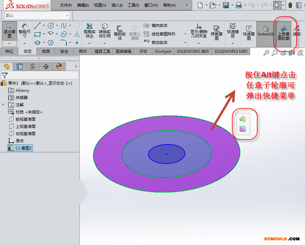This screenshot has height=245, width=305.
Task: Open the 默认 configuration dropdown
Action: point(37,15)
